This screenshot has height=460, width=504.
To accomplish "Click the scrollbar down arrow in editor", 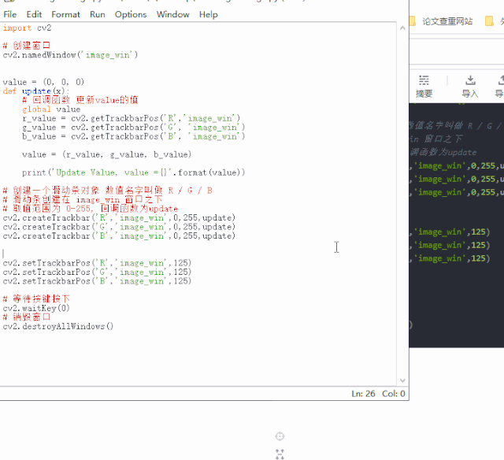I will 402,380.
